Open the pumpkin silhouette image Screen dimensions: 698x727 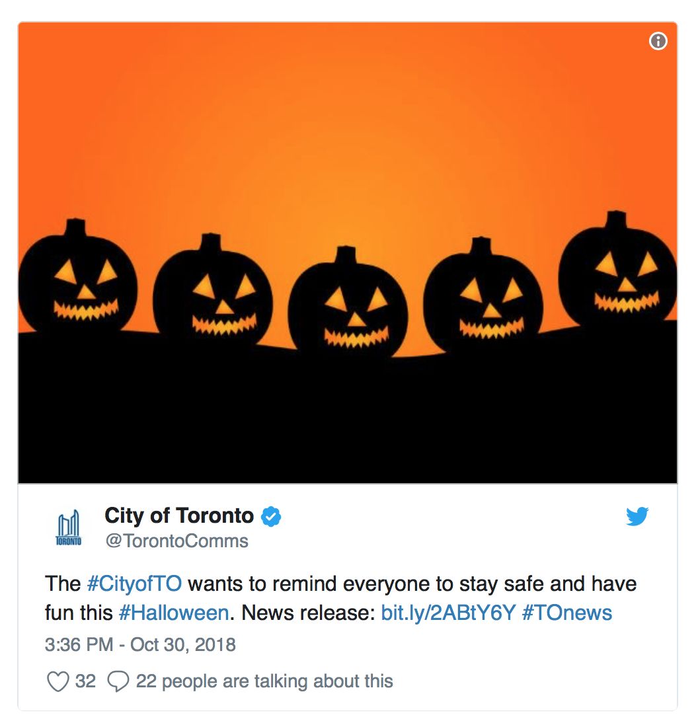(348, 252)
